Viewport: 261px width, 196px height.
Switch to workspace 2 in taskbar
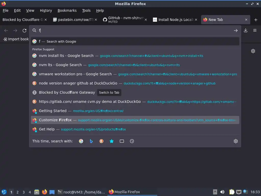coord(18,192)
